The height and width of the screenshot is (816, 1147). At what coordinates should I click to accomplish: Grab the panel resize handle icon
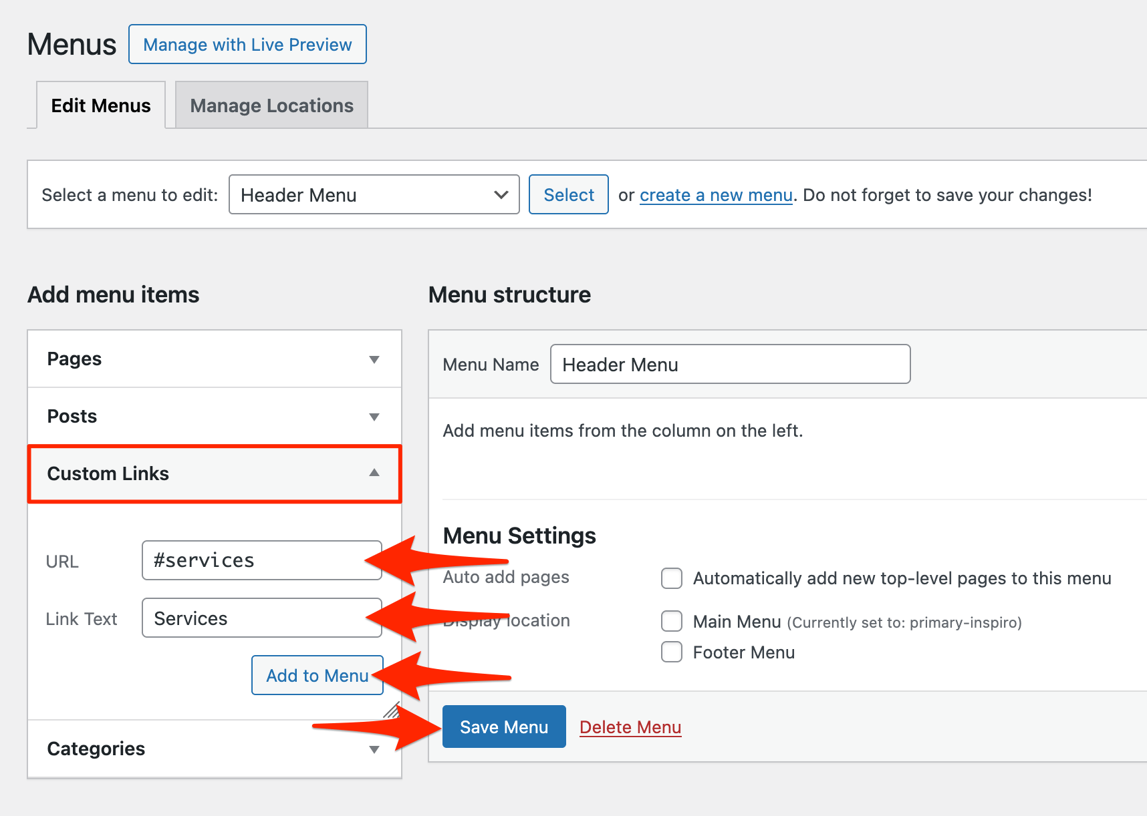(x=392, y=710)
